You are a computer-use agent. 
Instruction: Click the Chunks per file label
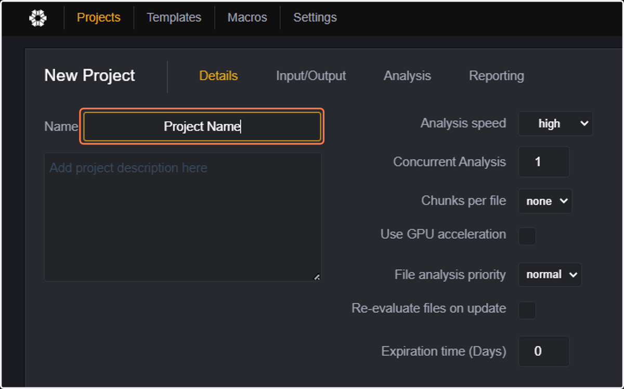coord(463,201)
